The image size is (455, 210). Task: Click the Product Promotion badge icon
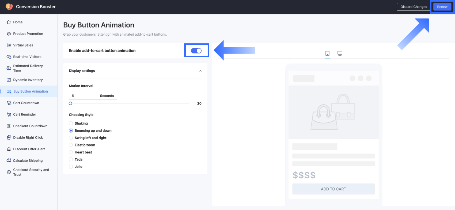pyautogui.click(x=9, y=34)
